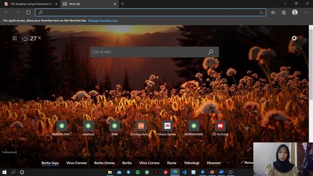
Task: Select the first Virus Corona news tab
Action: pyautogui.click(x=76, y=163)
